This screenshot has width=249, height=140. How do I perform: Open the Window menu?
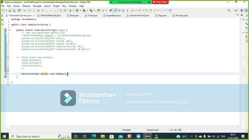(73, 6)
